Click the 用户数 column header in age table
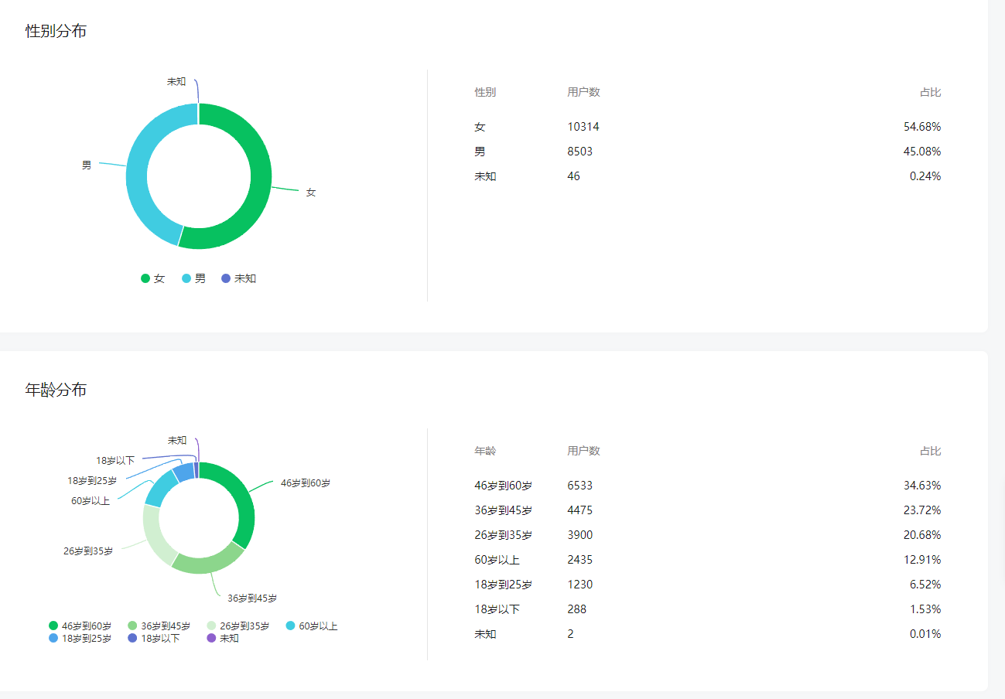Image resolution: width=1005 pixels, height=699 pixels. [583, 451]
